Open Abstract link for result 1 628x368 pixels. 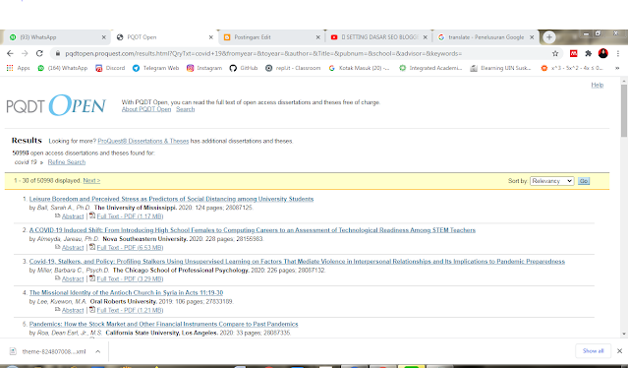pos(73,216)
